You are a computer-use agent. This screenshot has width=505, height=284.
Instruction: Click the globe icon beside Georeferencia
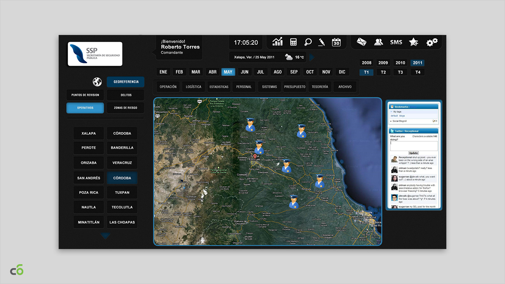coord(97,82)
